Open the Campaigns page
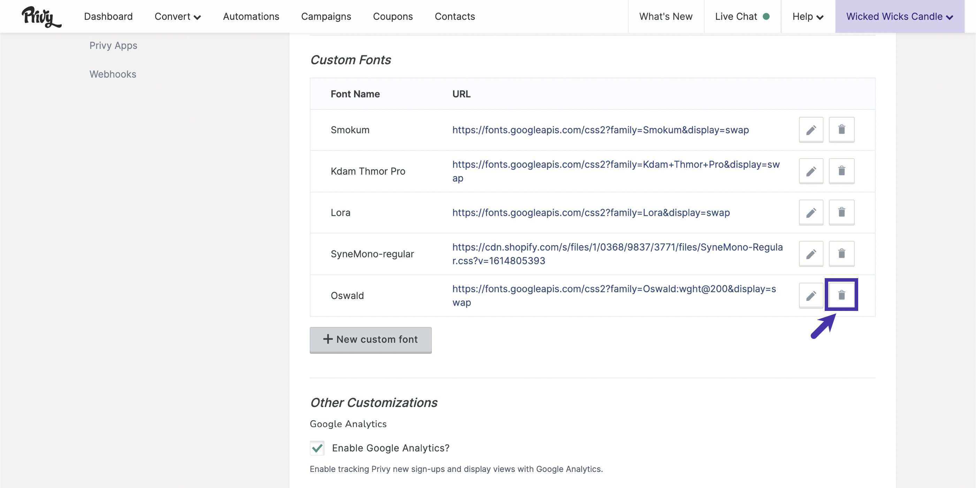Viewport: 976px width, 488px height. coord(326,17)
